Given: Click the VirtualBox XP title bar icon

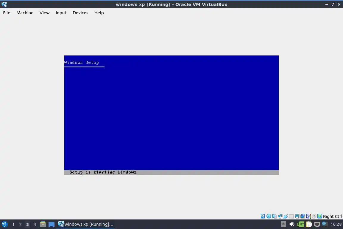Looking at the screenshot, I should click(4, 4).
